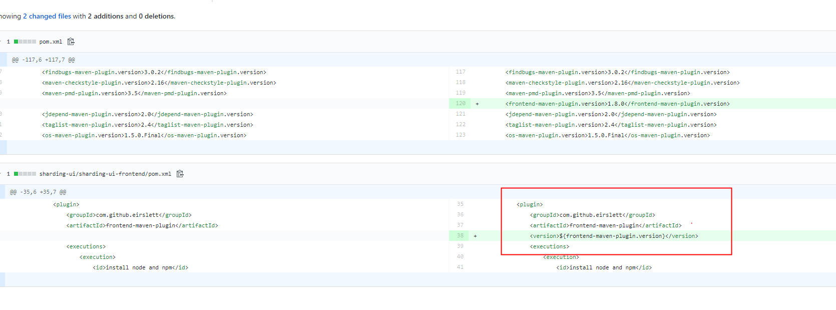Expand lines above hunk @@ -35,6 +35,7 @@
The height and width of the screenshot is (310, 836).
point(3,192)
